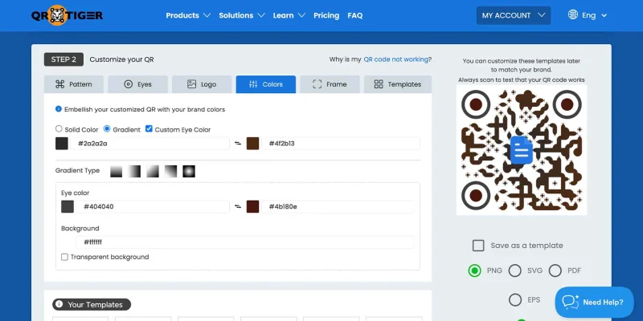
Task: Expand the Products menu
Action: click(x=188, y=15)
